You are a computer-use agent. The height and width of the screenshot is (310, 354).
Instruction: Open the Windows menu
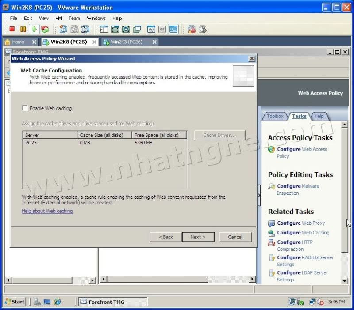click(x=96, y=18)
